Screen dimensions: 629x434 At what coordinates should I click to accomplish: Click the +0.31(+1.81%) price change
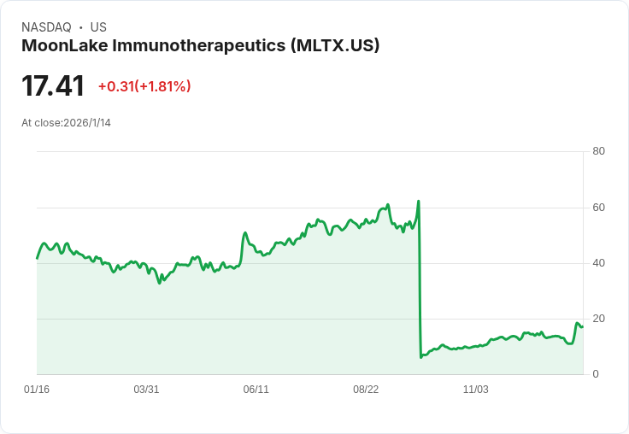(144, 86)
